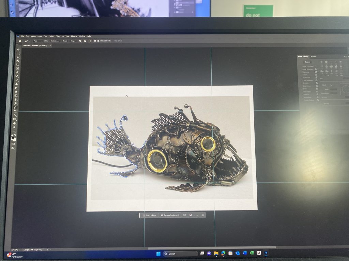Select the Hand tool
The image size is (349, 261).
coord(14,123)
